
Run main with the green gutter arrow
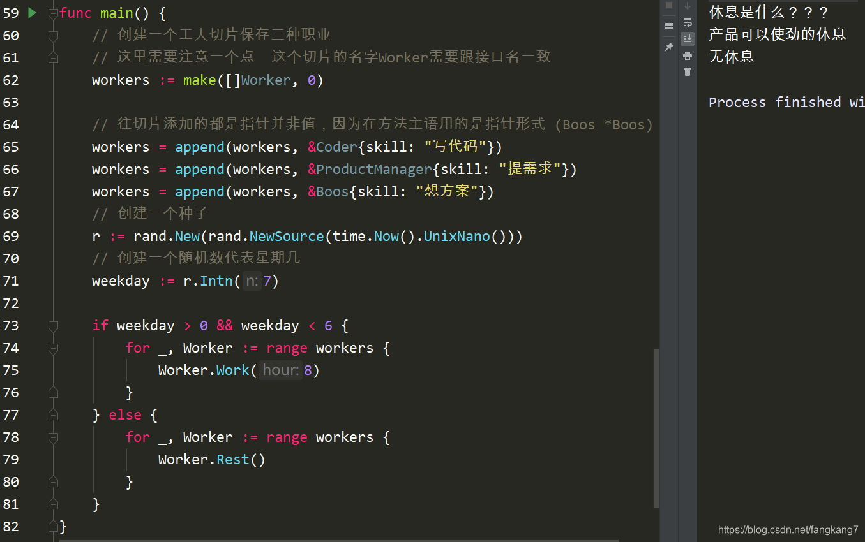33,13
